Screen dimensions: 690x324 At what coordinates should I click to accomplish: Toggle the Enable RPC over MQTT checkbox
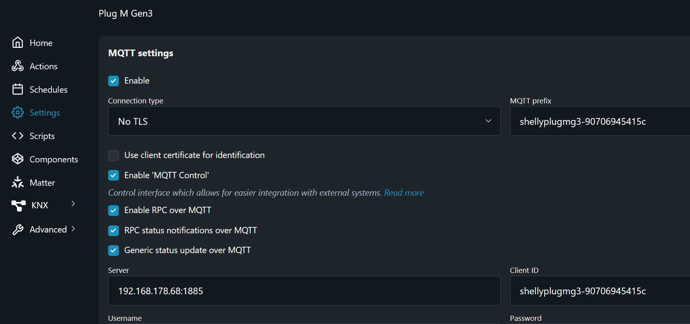tap(114, 210)
